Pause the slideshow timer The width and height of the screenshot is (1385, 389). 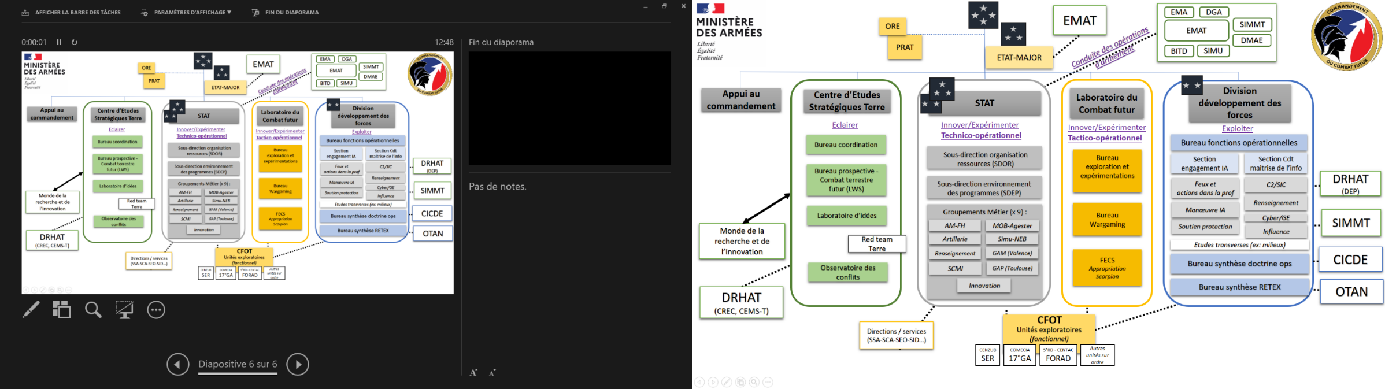pyautogui.click(x=59, y=42)
